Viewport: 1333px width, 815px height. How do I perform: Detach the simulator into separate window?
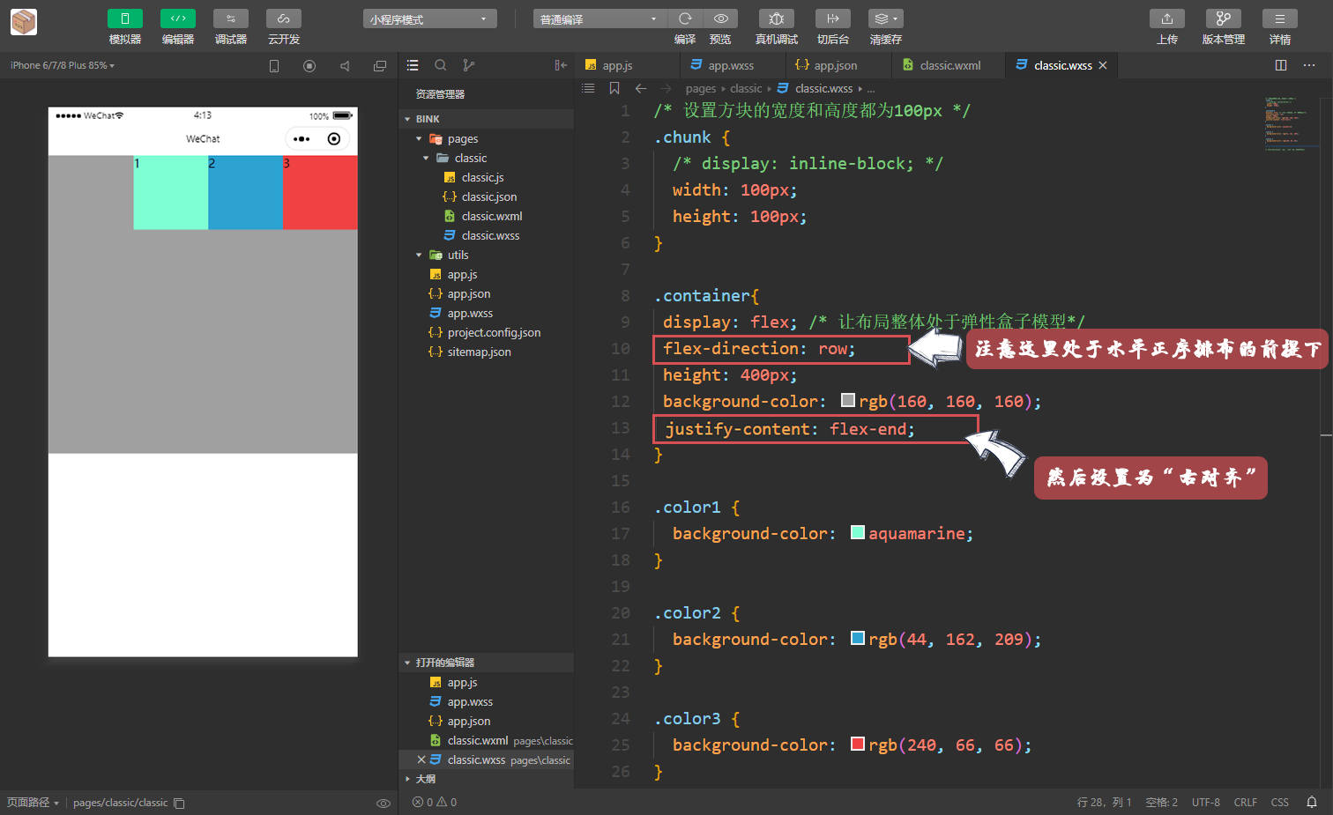pyautogui.click(x=380, y=66)
